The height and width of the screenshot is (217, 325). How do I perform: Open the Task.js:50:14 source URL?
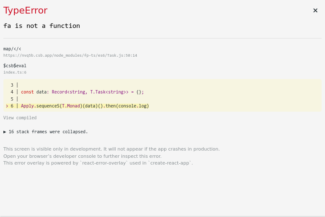click(x=70, y=55)
